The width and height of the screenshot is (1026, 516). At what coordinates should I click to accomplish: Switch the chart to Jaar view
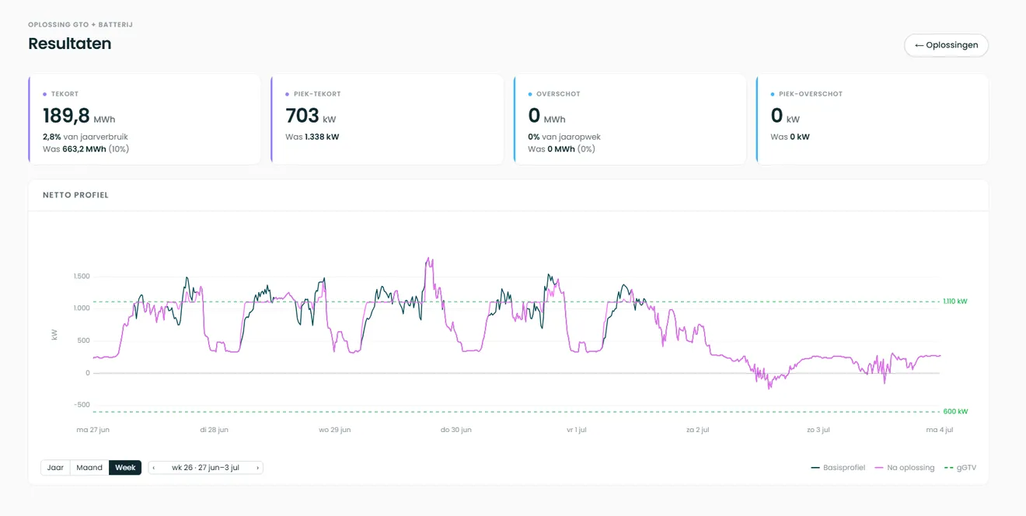[55, 468]
